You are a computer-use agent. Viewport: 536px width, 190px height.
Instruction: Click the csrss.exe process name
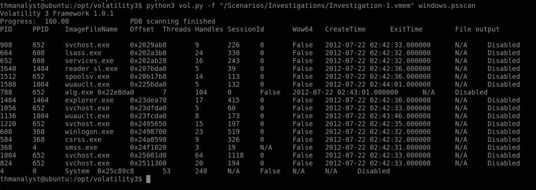pos(83,139)
